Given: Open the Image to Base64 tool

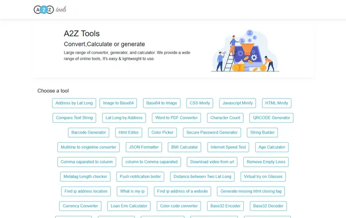Looking at the screenshot, I should [x=118, y=103].
